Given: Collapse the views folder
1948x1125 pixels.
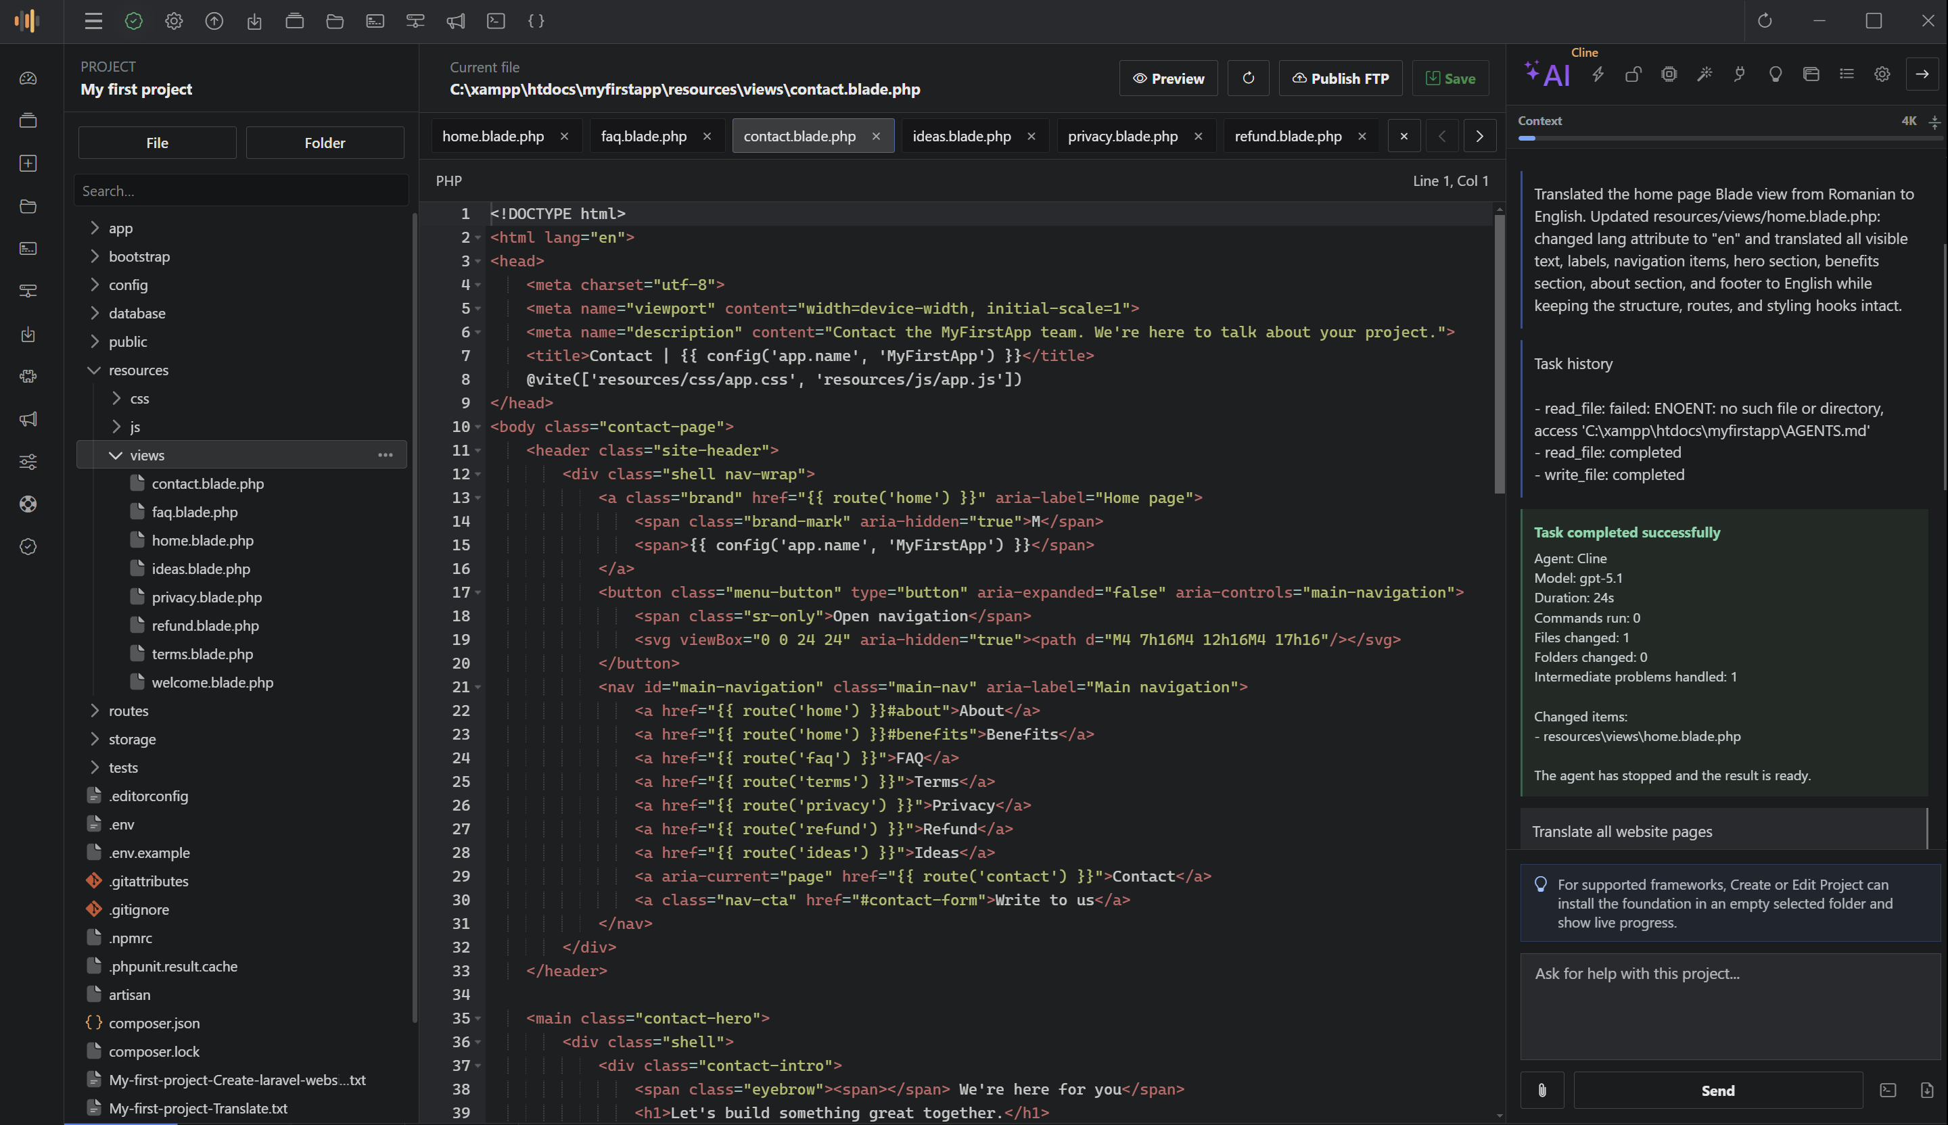Looking at the screenshot, I should (x=116, y=455).
